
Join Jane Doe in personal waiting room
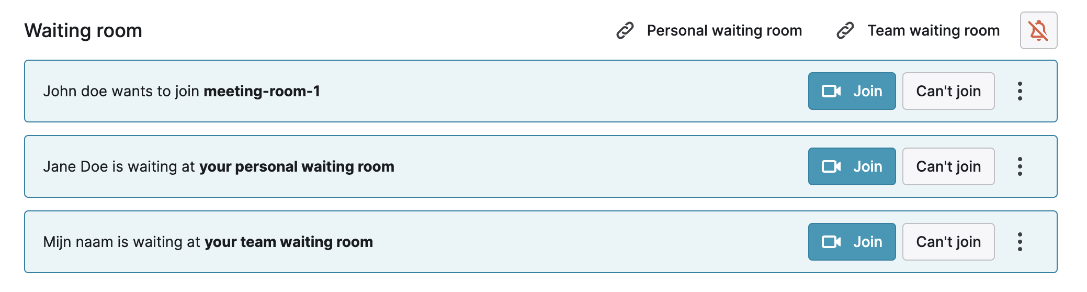(x=852, y=166)
